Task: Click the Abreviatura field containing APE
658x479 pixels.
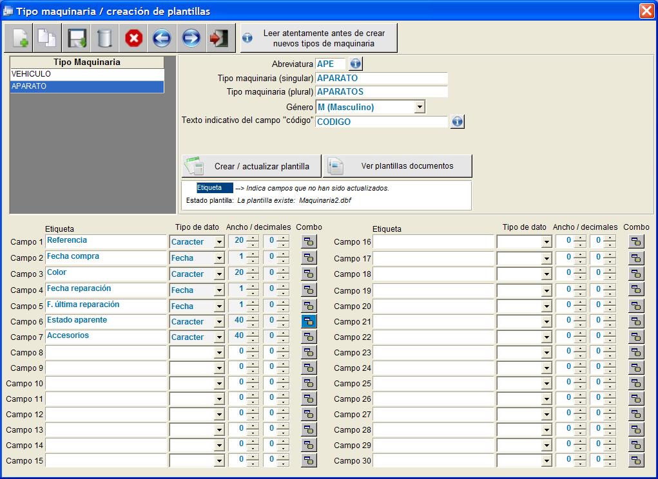Action: point(330,64)
